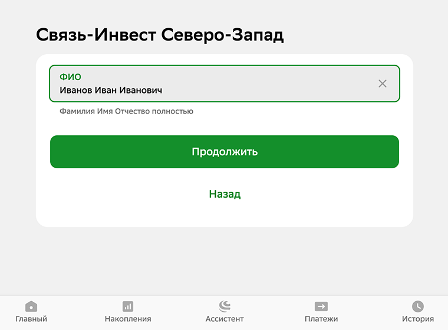Open the Платежи arrow icon
Viewport: 448px width, 330px height.
321,306
